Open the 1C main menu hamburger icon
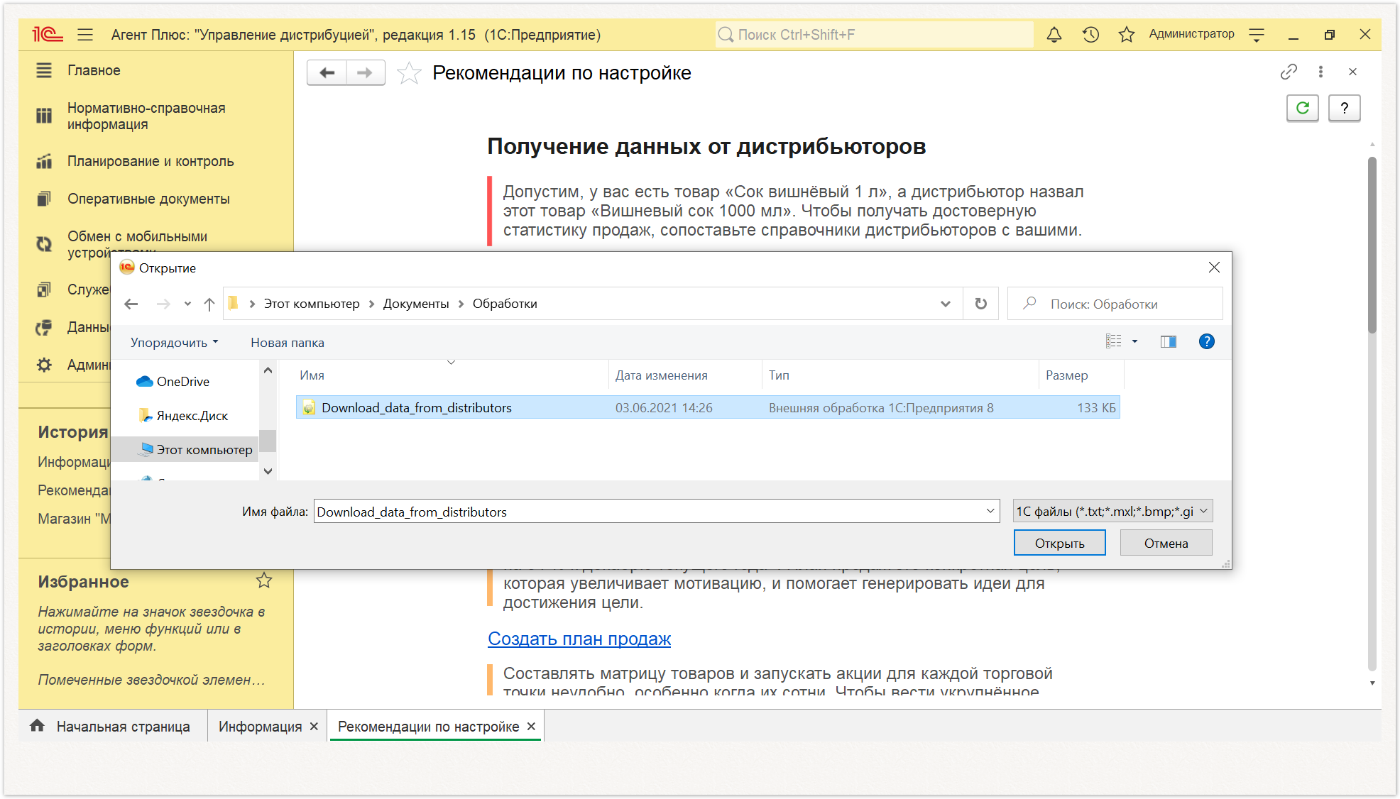The height and width of the screenshot is (799, 1400). [x=85, y=35]
